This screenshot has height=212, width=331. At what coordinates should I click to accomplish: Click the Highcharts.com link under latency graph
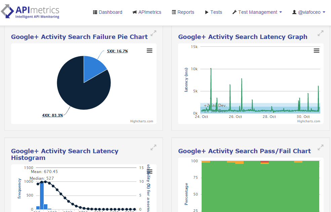[x=308, y=121]
